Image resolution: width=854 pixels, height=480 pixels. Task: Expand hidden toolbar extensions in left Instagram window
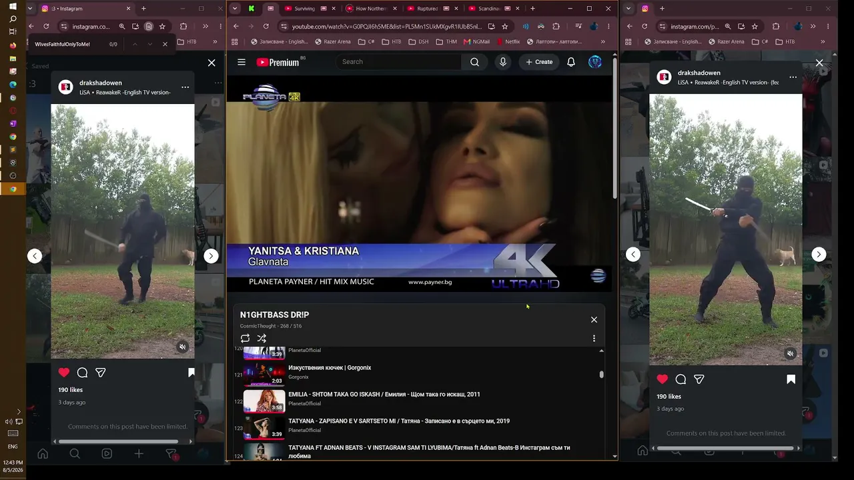tap(205, 27)
